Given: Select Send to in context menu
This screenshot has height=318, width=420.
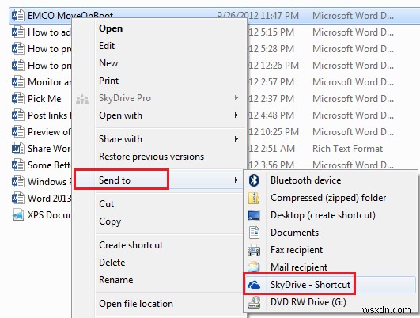Looking at the screenshot, I should pos(115,180).
